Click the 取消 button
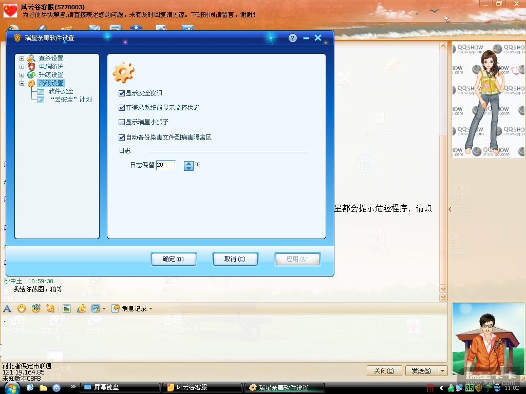 click(235, 259)
